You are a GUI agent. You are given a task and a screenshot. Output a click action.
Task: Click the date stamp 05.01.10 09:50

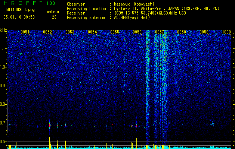coord(19,17)
